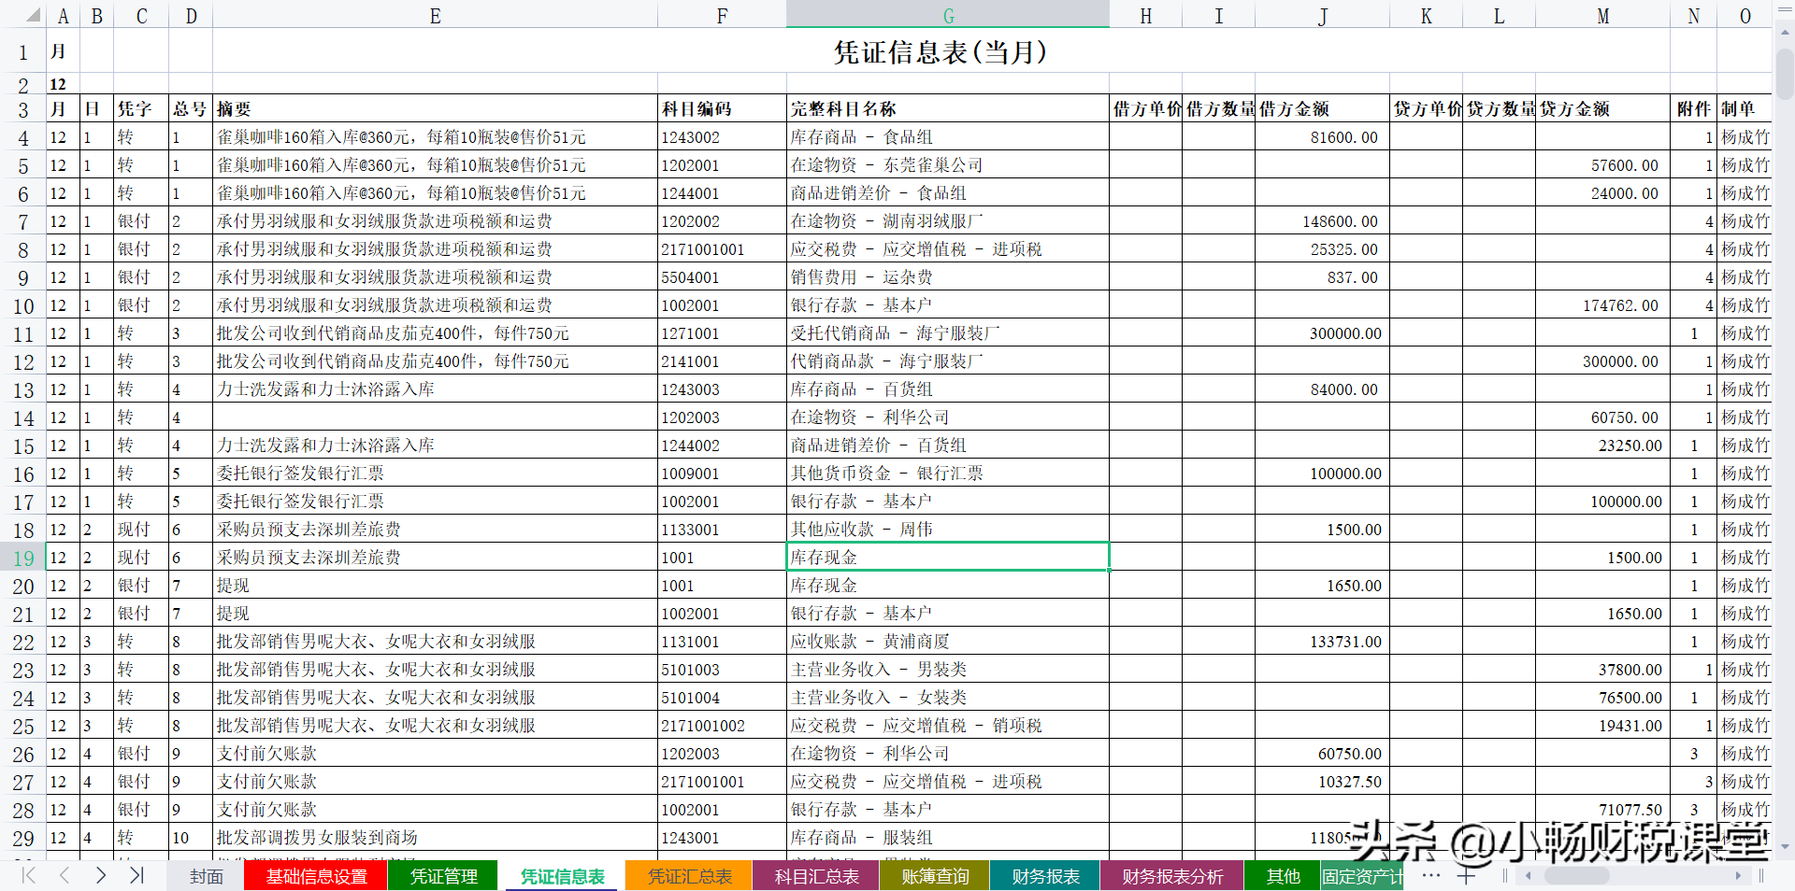Select row 19 by its row header

pyautogui.click(x=23, y=557)
